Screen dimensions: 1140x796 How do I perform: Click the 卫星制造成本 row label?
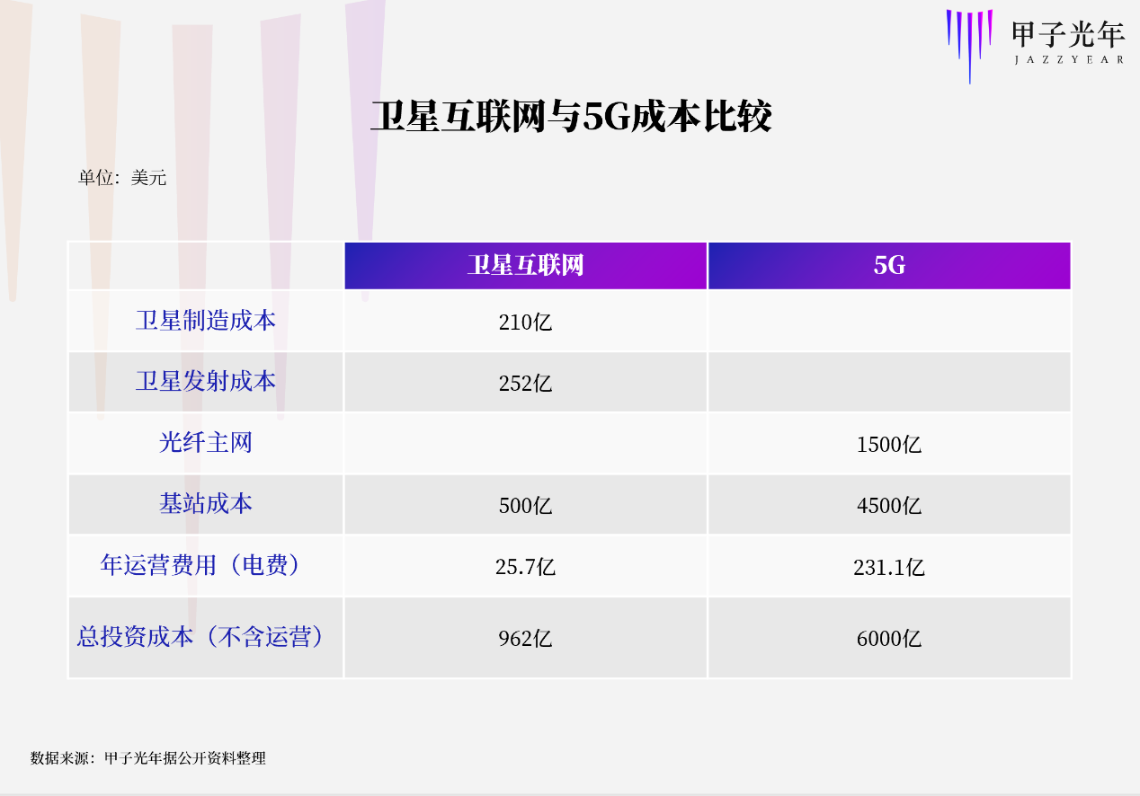pyautogui.click(x=206, y=321)
